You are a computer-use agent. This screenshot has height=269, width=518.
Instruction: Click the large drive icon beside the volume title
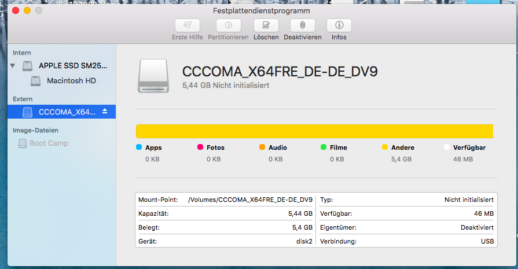pyautogui.click(x=153, y=77)
